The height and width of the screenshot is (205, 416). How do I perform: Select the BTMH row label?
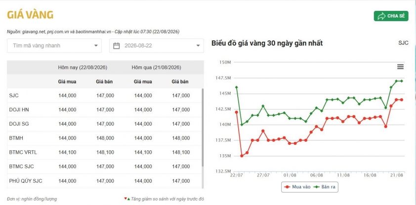pyautogui.click(x=16, y=138)
